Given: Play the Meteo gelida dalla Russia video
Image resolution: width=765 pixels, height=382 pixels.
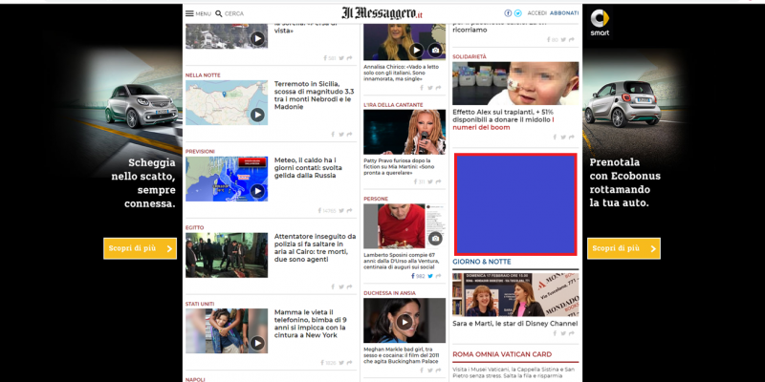Looking at the screenshot, I should pos(257,191).
